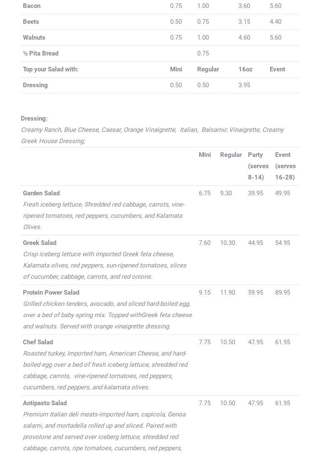This screenshot has height=454, width=321.
Task: Click the Garden Salad Mini price 6.75
Action: [x=204, y=193]
